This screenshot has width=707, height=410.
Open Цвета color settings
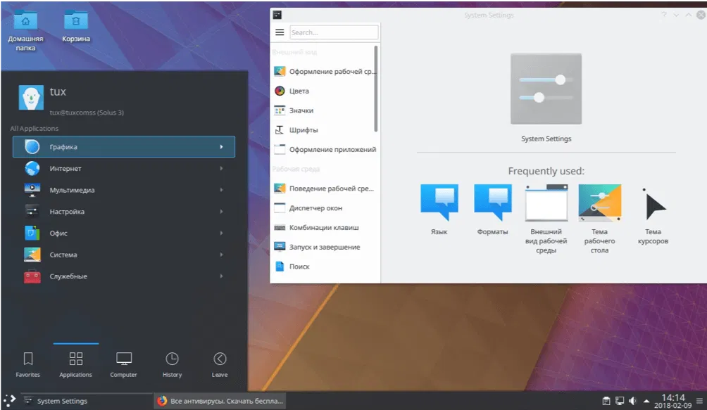325,91
